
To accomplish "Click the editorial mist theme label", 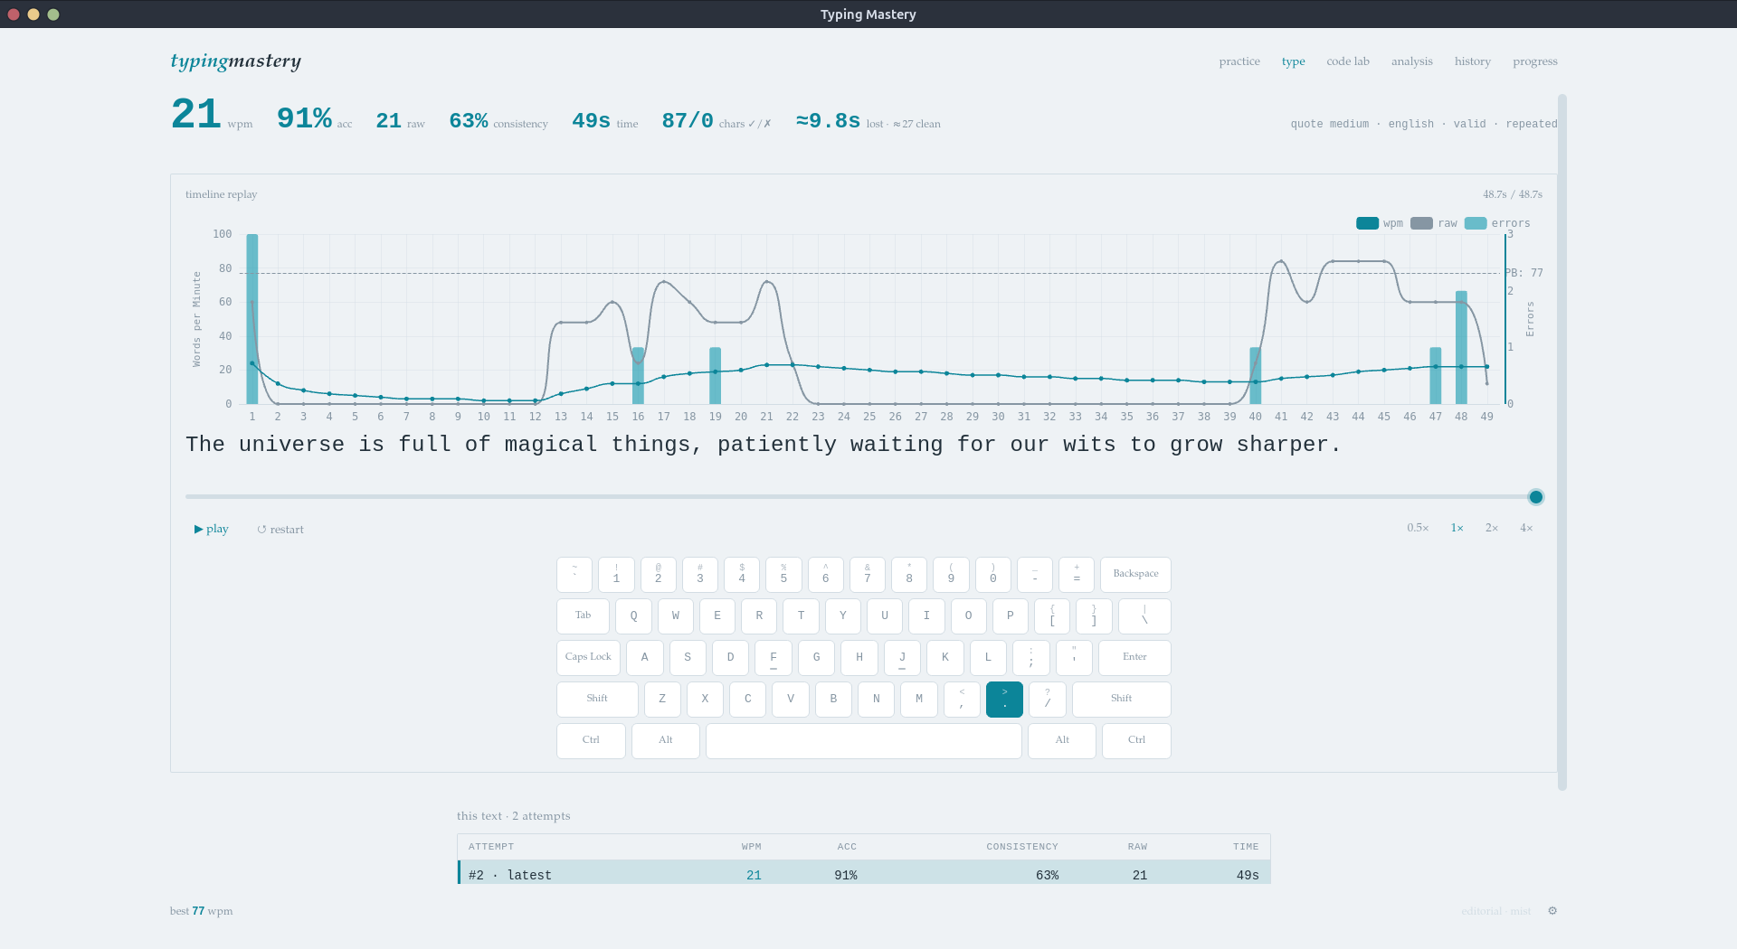I will pos(1495,911).
